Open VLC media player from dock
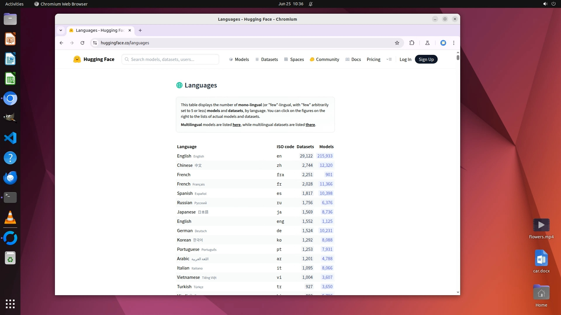The width and height of the screenshot is (561, 315). [10, 217]
